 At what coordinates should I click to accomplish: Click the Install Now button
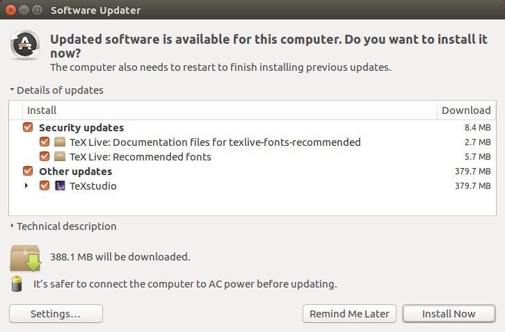(x=449, y=314)
